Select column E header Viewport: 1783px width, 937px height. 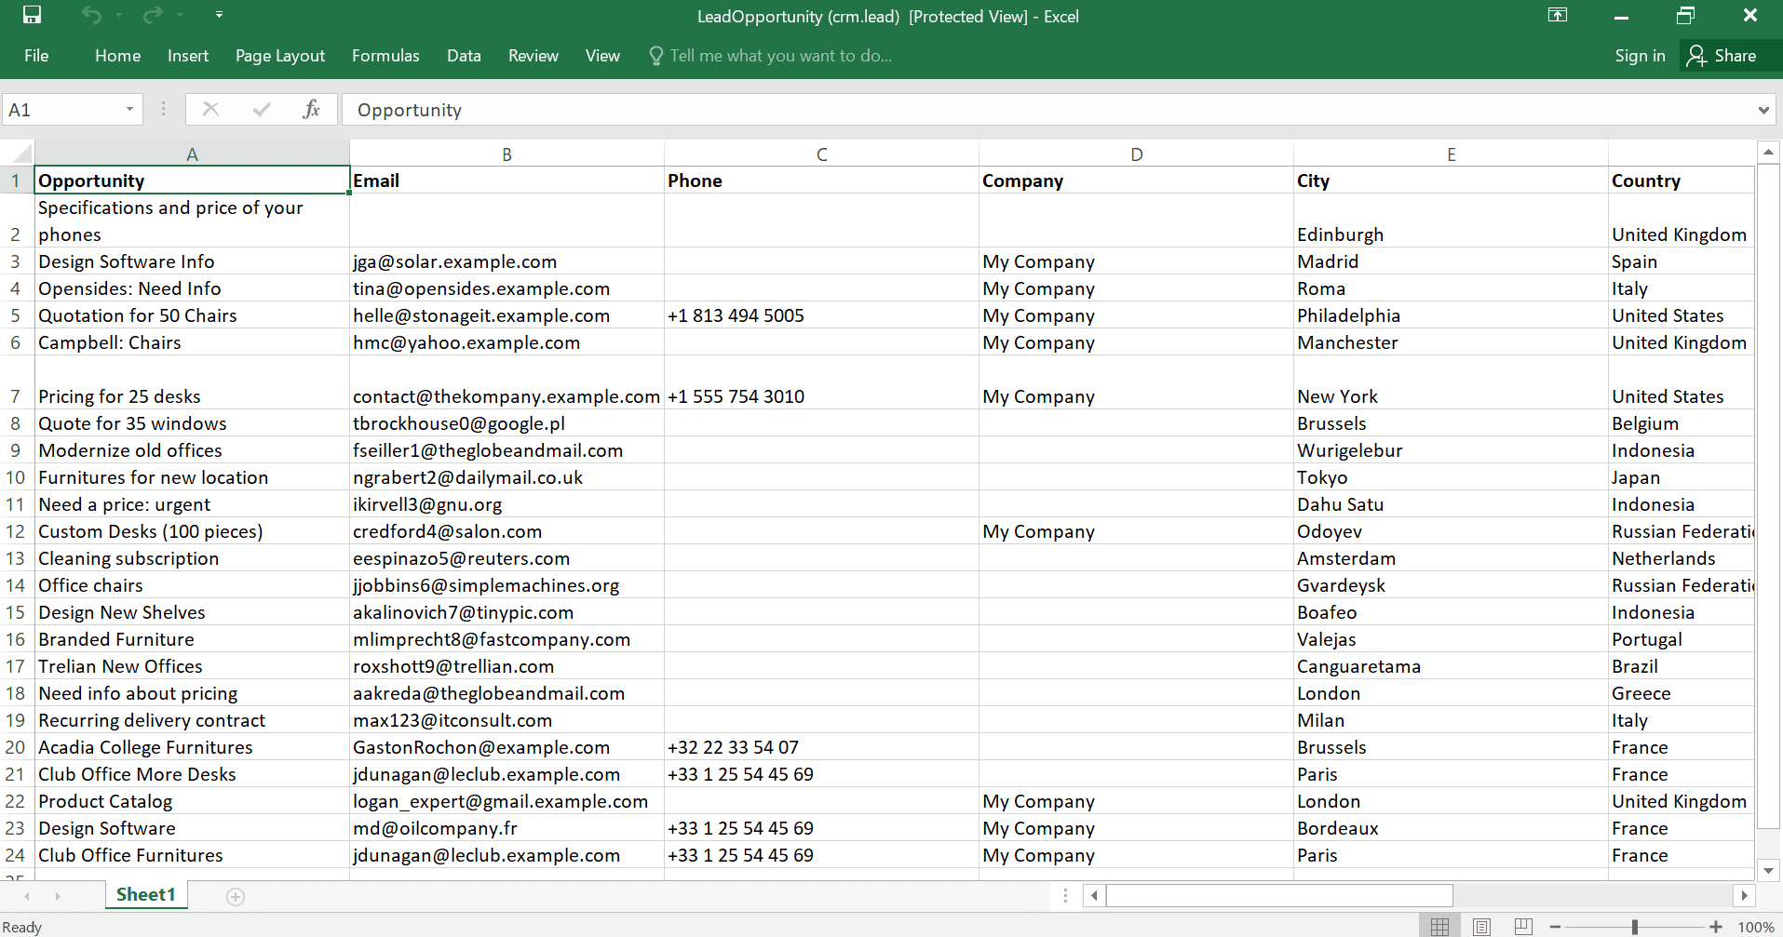point(1452,154)
